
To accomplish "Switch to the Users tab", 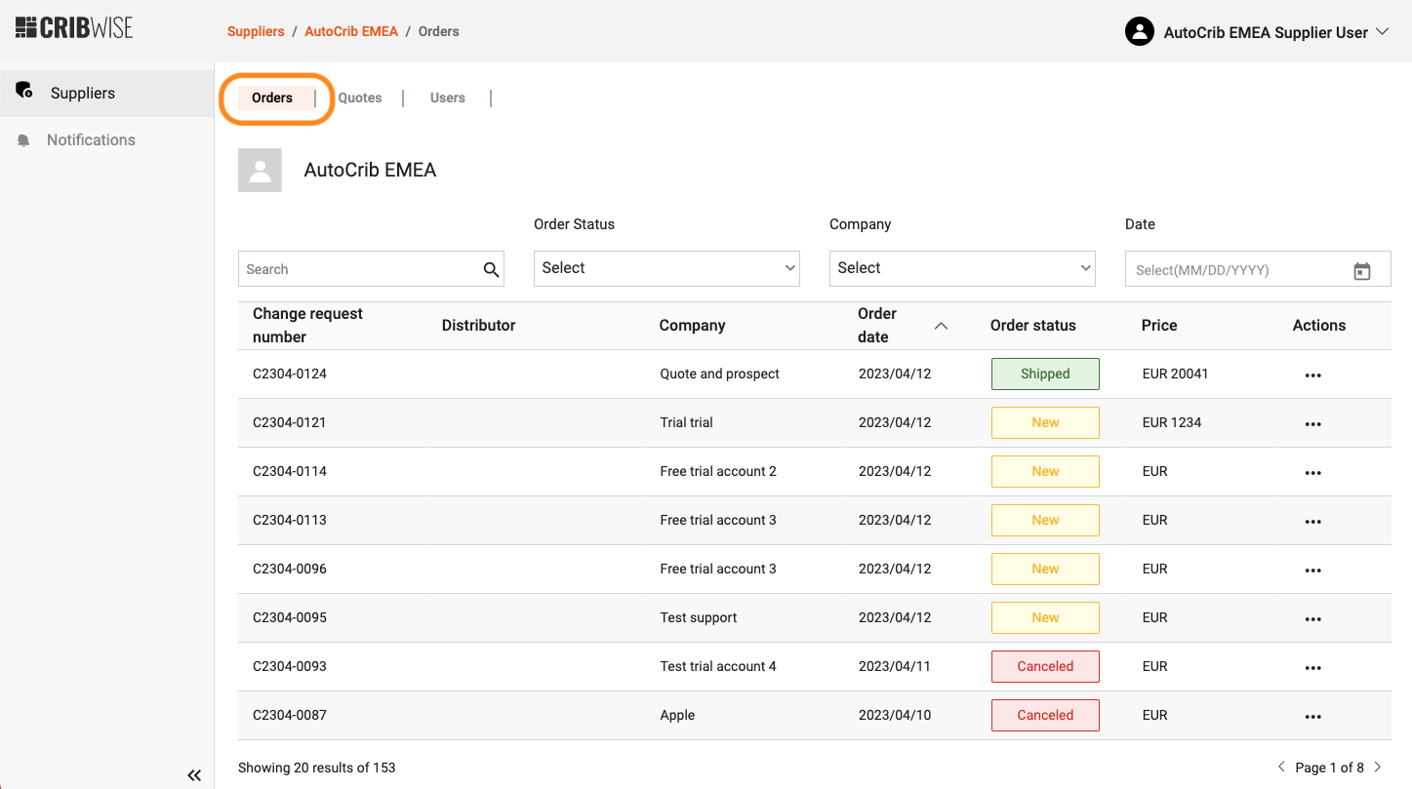I will 448,98.
